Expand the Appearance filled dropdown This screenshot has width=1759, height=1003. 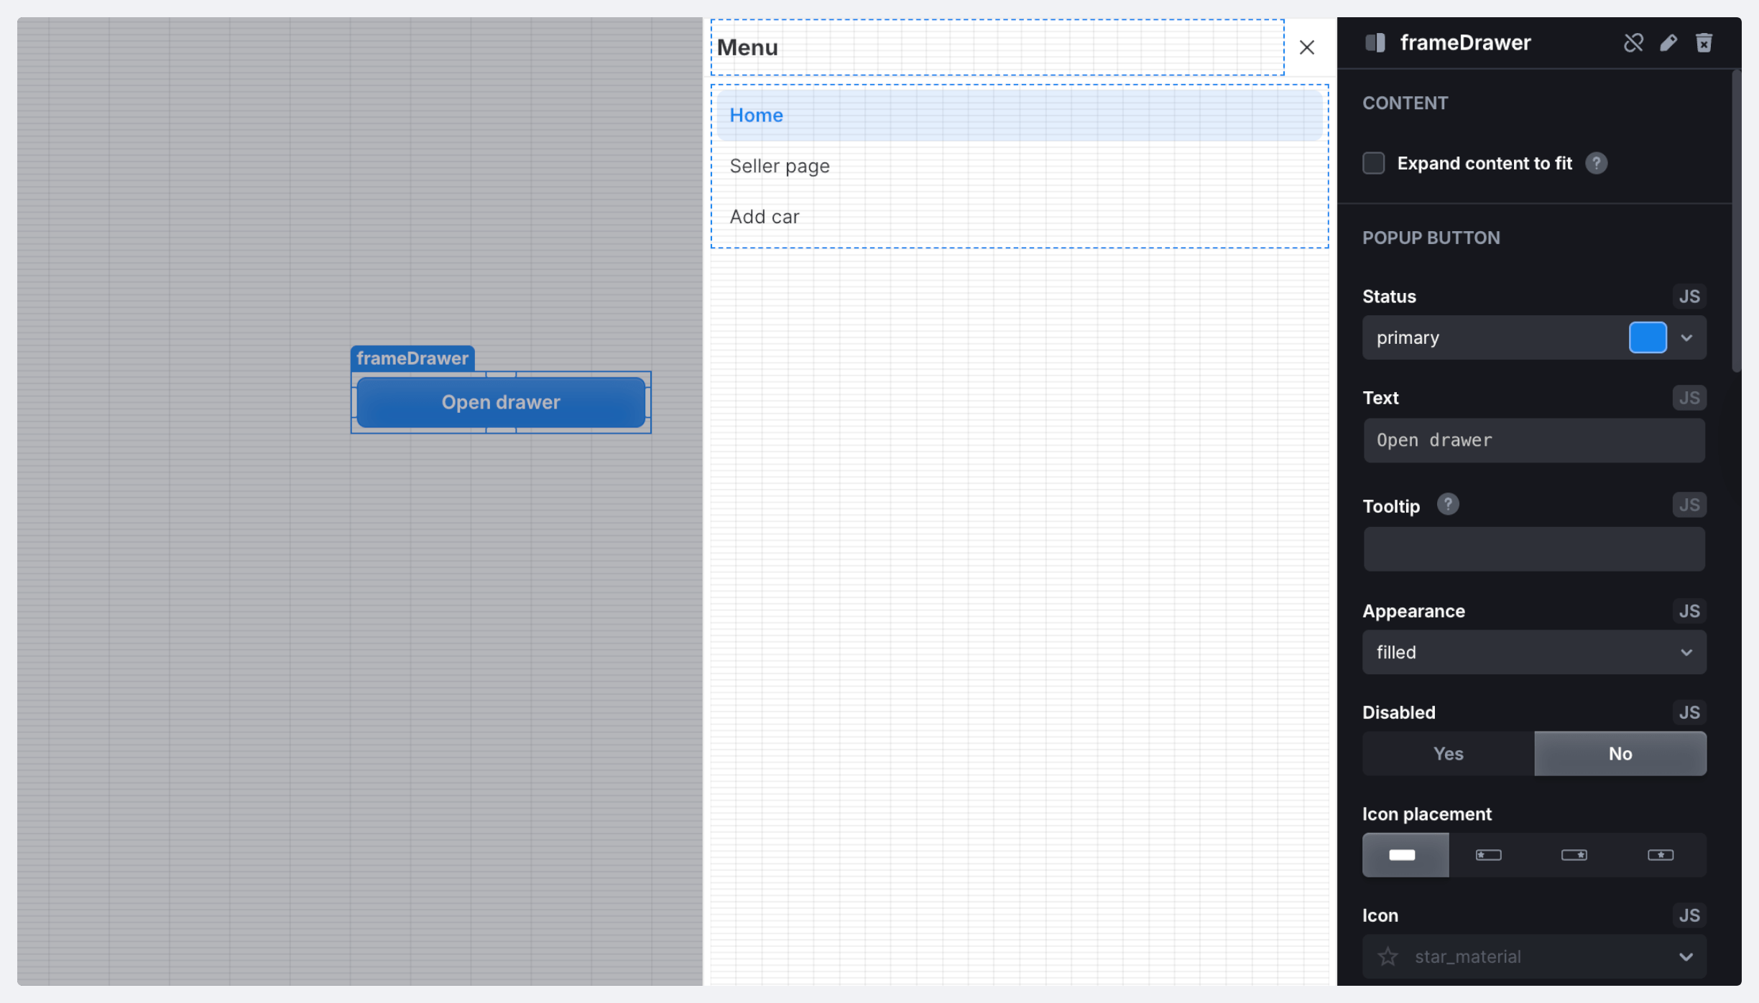pos(1533,653)
